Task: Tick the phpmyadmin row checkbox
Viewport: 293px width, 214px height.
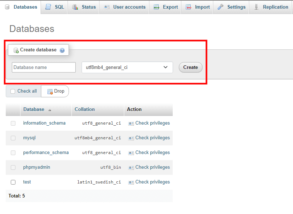Action: (13, 167)
